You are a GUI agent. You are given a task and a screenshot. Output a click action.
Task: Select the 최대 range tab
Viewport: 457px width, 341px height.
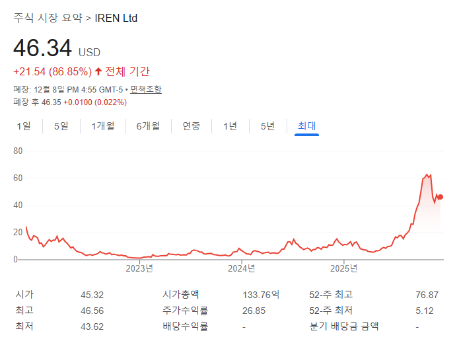point(306,126)
